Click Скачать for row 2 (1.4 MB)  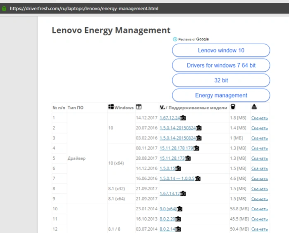260,128
